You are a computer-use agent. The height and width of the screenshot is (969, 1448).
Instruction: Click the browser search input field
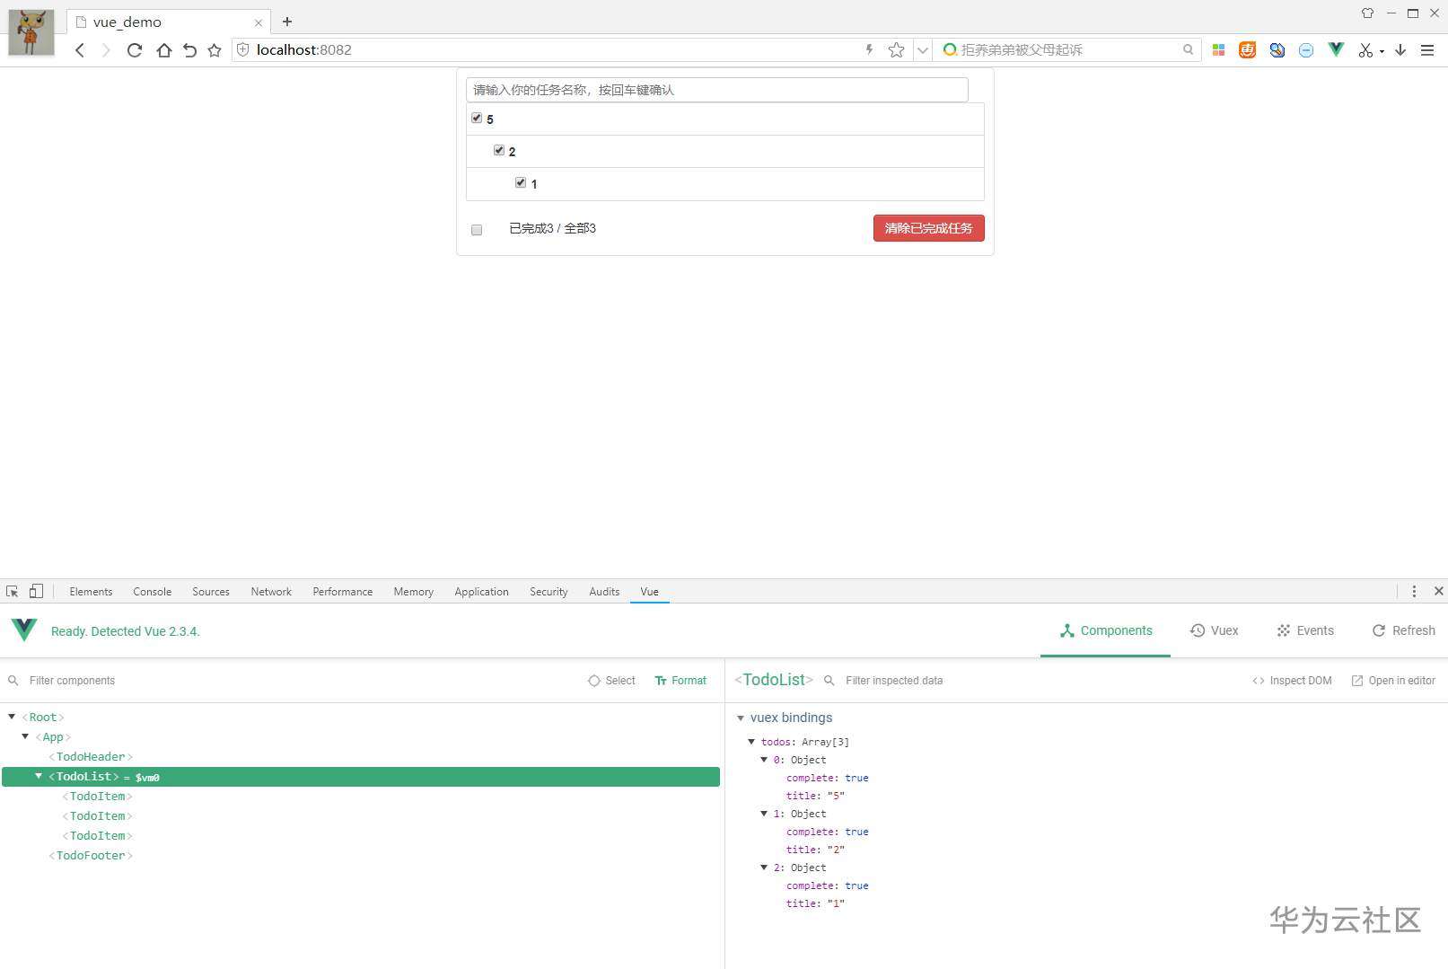pos(1068,50)
